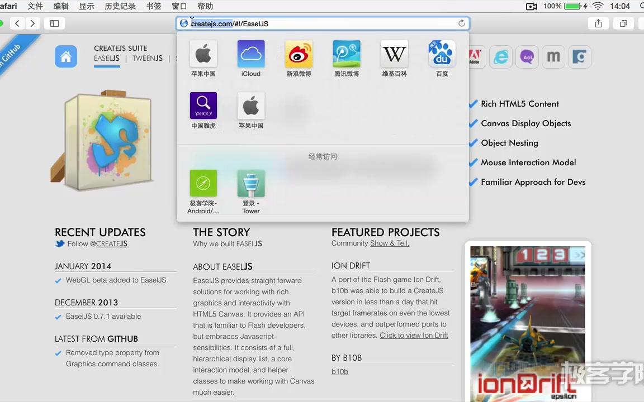Open the 显示 menu
The width and height of the screenshot is (644, 402).
coord(86,6)
